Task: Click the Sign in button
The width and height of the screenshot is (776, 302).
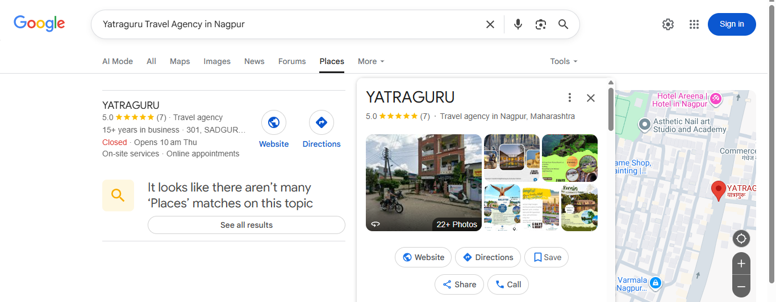Action: (x=732, y=24)
